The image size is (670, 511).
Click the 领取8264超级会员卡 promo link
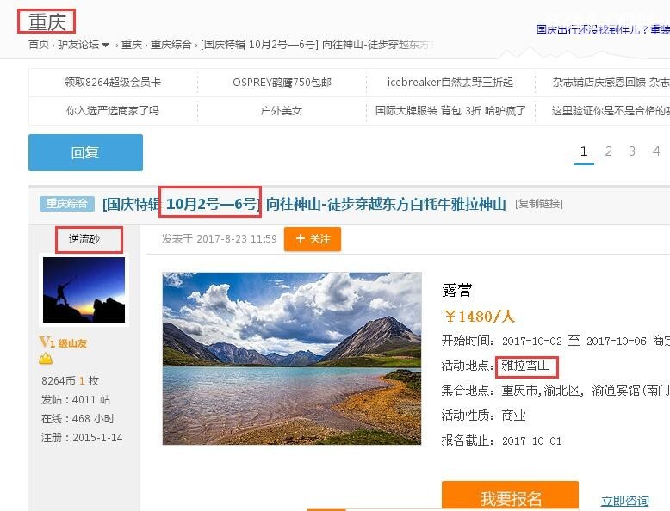[x=112, y=83]
